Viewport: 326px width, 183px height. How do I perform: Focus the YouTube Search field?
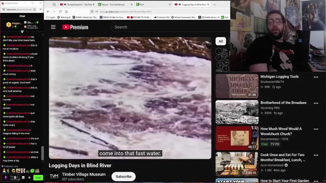click(171, 27)
